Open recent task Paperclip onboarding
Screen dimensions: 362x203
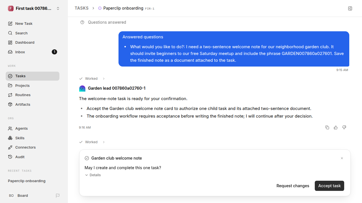(33, 181)
